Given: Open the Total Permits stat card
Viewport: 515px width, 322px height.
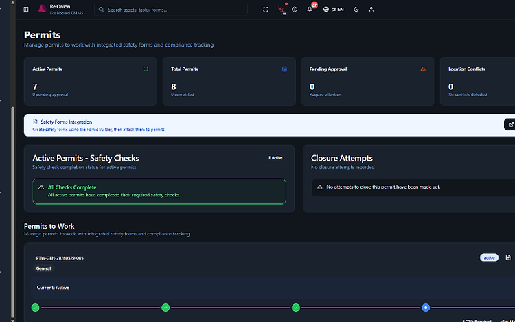Looking at the screenshot, I should (229, 82).
